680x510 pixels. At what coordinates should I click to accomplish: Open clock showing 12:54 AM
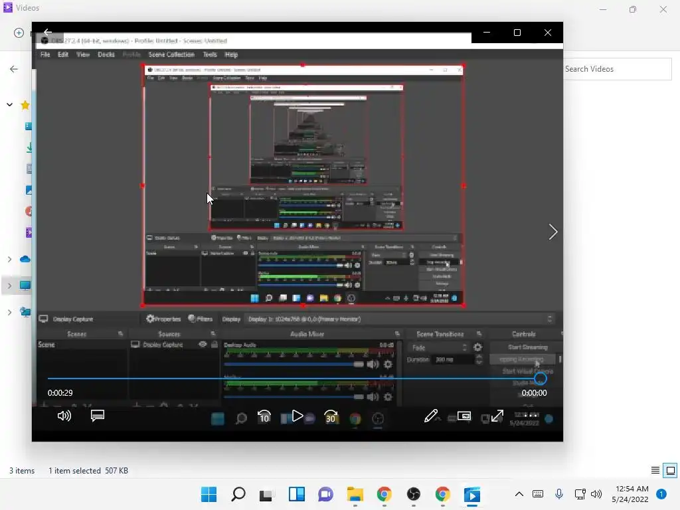[630, 494]
